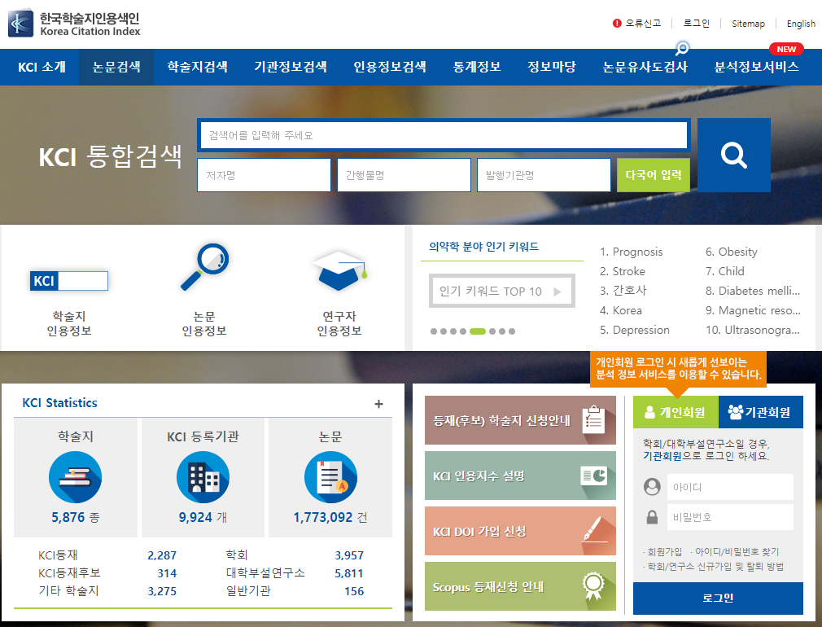The height and width of the screenshot is (627, 822).
Task: Click the 기타 학술지 count 3,275
Action: click(162, 591)
